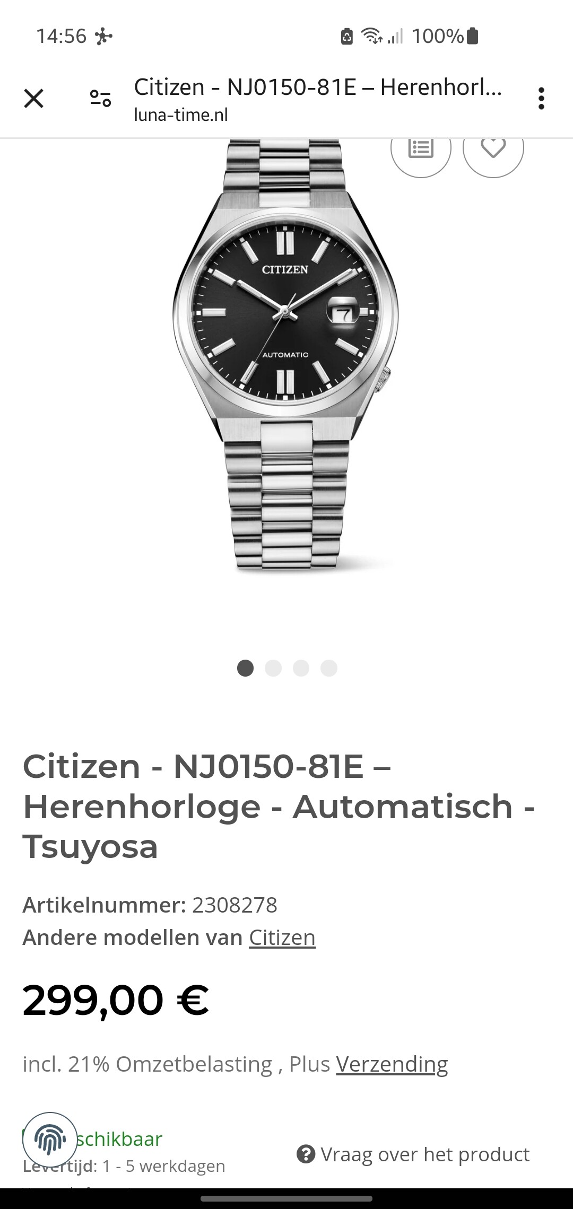
Task: Jump to the fourth carousel dot
Action: click(x=329, y=668)
